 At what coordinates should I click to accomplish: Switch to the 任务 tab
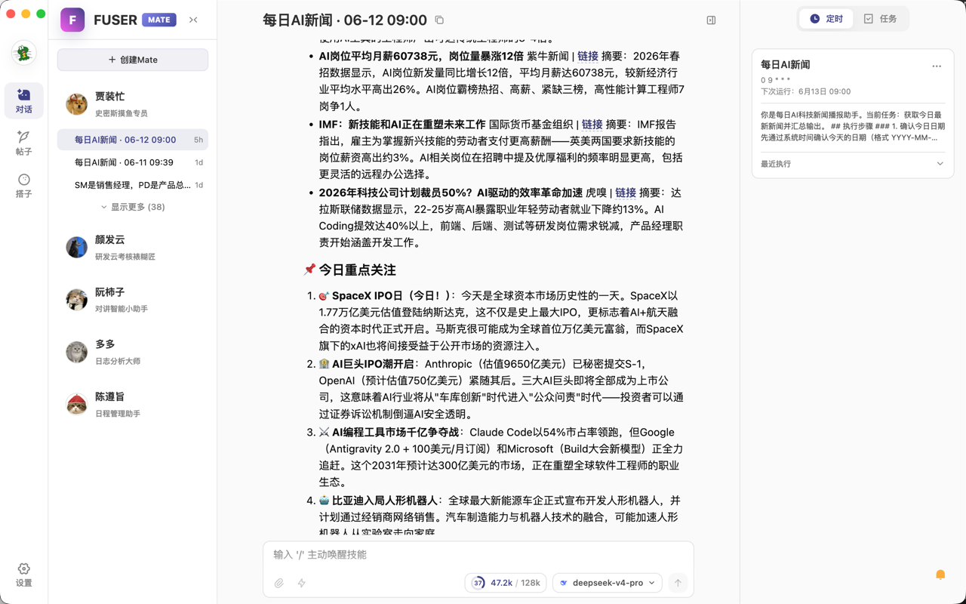point(880,19)
